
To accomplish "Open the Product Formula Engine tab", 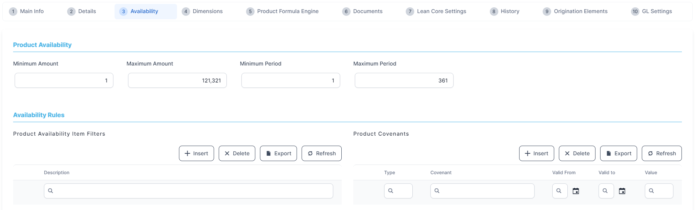I will [x=282, y=12].
